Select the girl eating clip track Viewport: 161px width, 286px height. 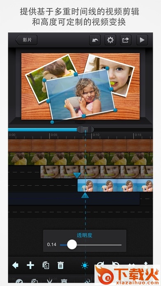(97, 172)
